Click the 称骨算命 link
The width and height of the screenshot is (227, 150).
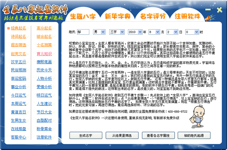(44, 129)
